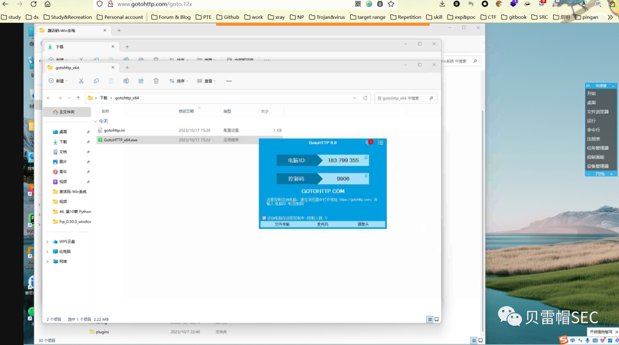Click 开始 in the 快捷键 shortcut panel
This screenshot has height=345, width=619.
click(x=591, y=93)
